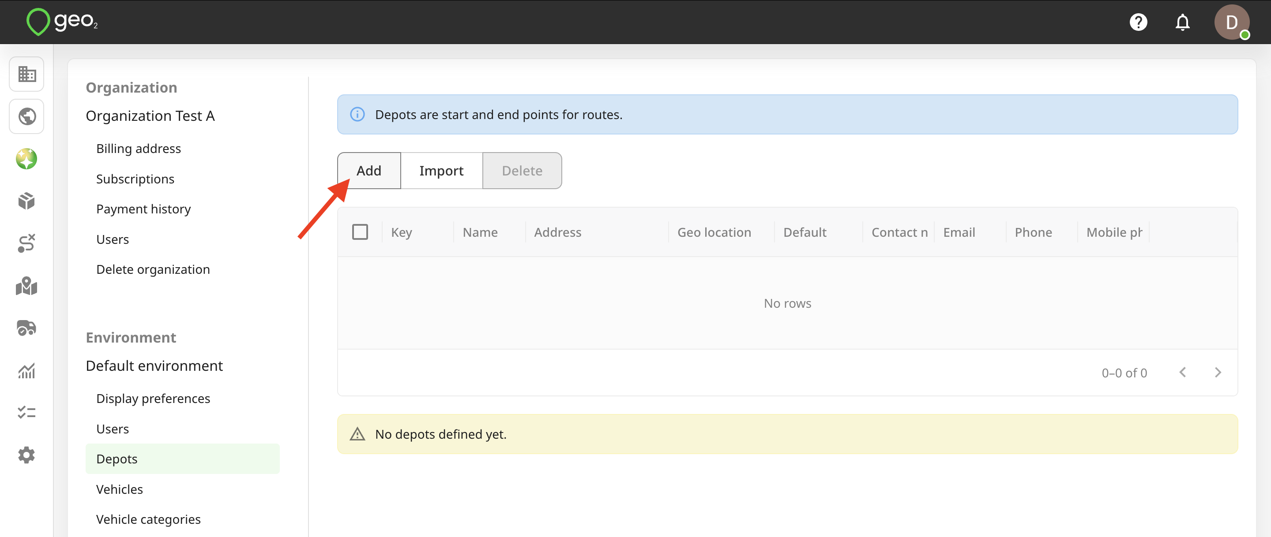Open Users under Organization
Viewport: 1271px width, 537px height.
(x=113, y=239)
